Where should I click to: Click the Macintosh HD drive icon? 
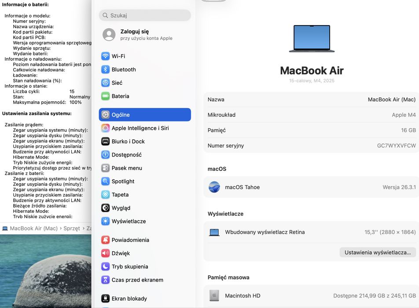click(214, 296)
